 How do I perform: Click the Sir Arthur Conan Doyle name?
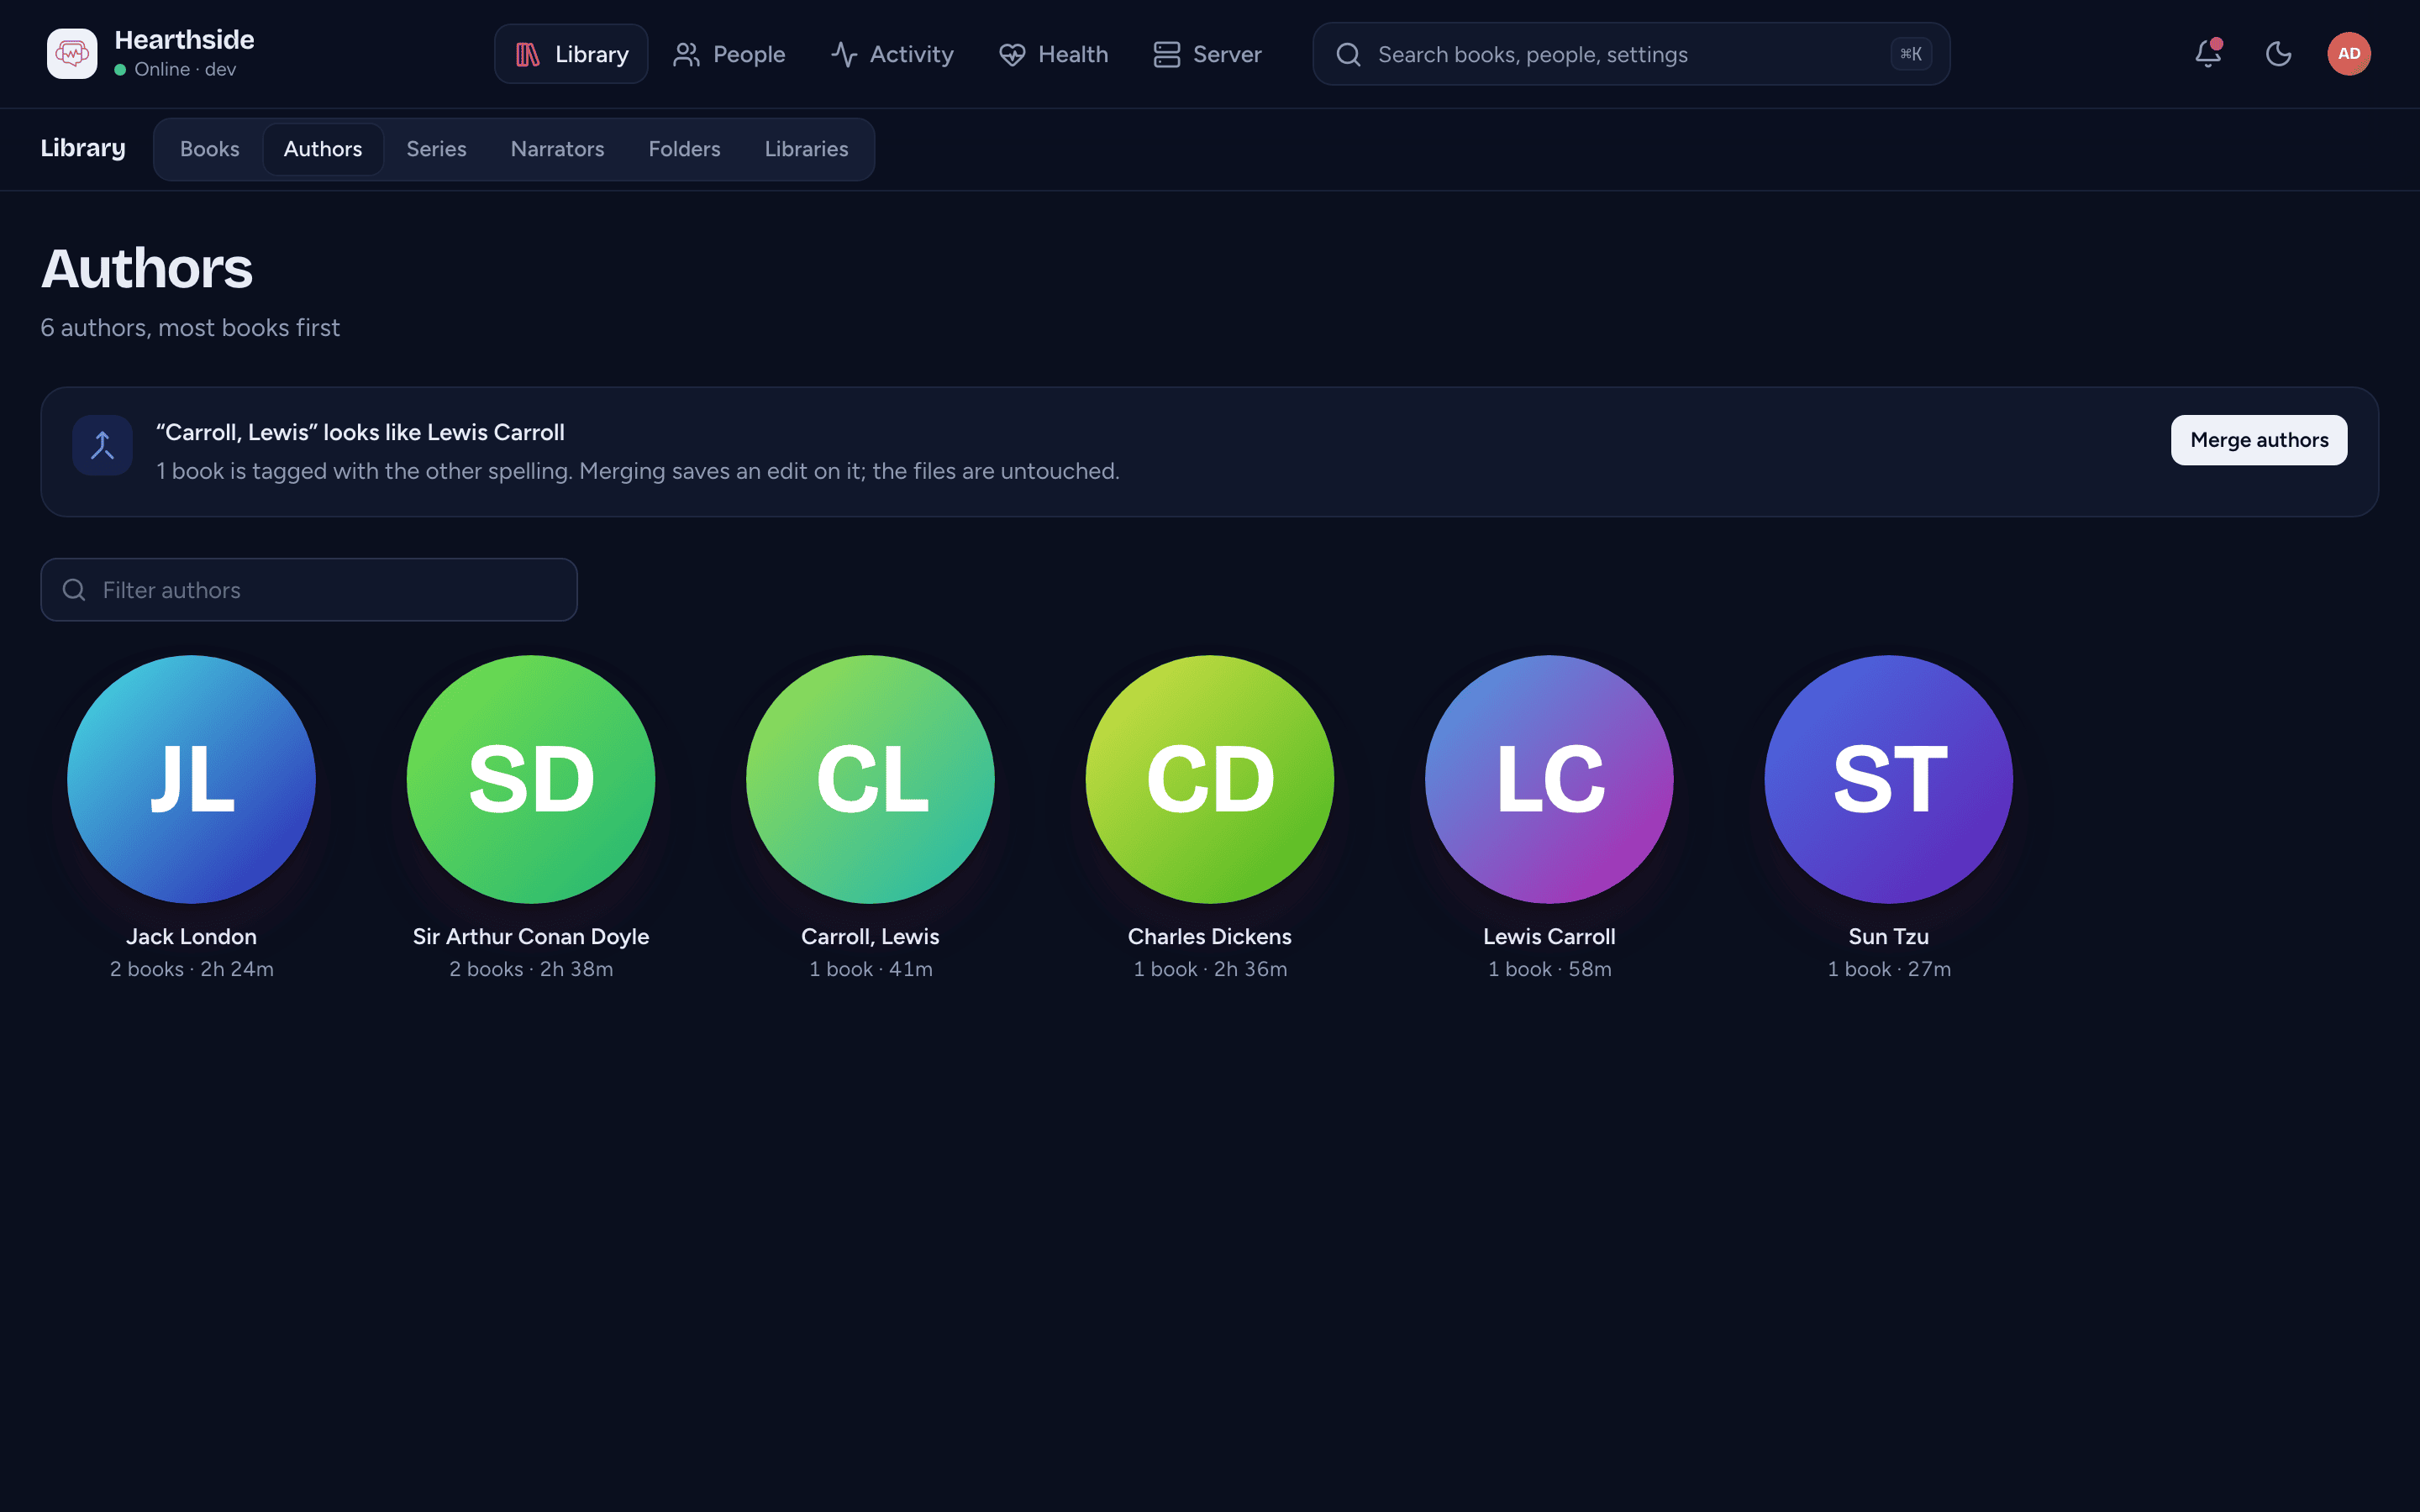pyautogui.click(x=531, y=937)
